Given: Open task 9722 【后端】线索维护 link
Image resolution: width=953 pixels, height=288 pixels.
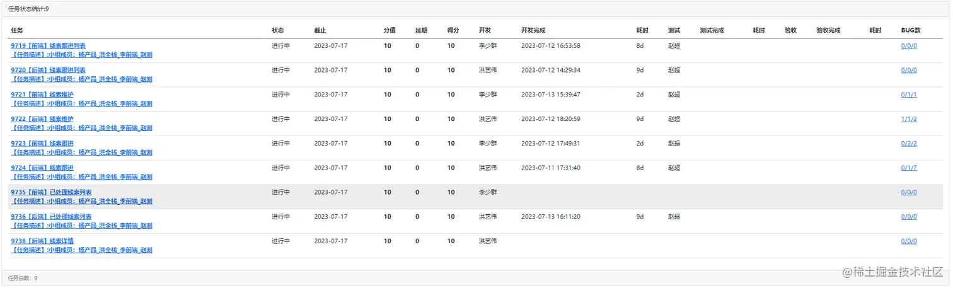Looking at the screenshot, I should pyautogui.click(x=42, y=119).
